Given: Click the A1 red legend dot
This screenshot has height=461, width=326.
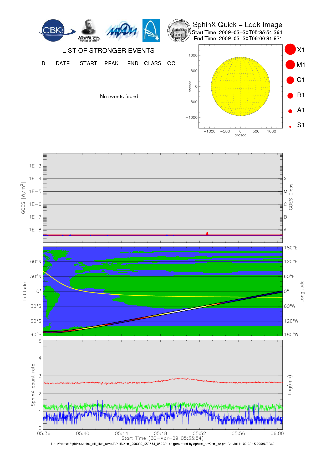Looking at the screenshot, I should 290,111.
